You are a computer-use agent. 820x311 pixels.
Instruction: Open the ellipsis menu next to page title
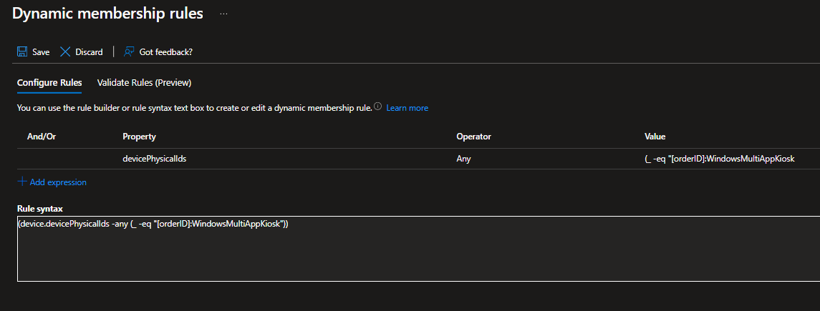pos(223,14)
